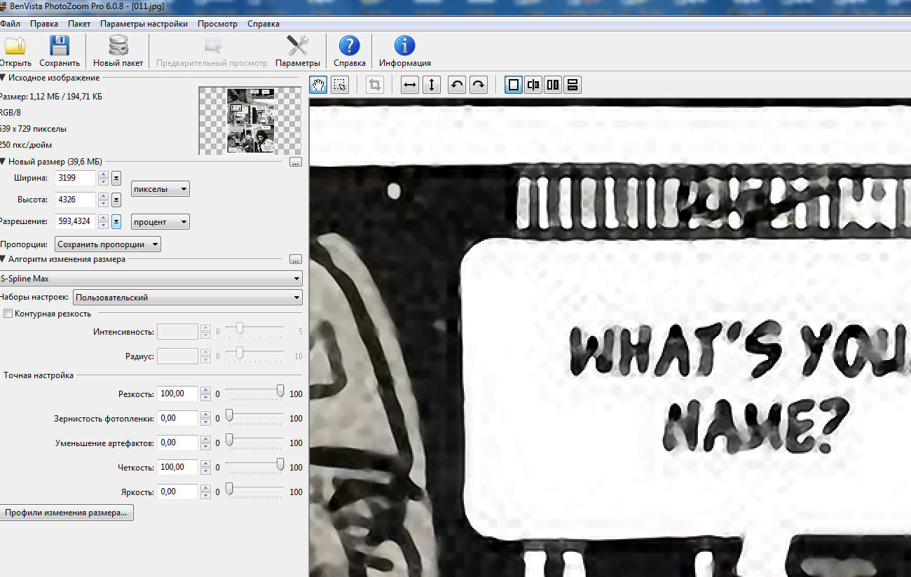Click the Яркость value field
This screenshot has height=577, width=911.
coord(177,492)
